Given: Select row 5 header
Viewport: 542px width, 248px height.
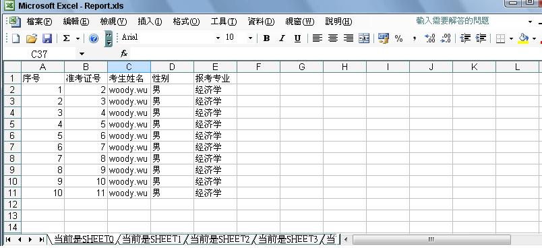Looking at the screenshot, I should [x=12, y=124].
